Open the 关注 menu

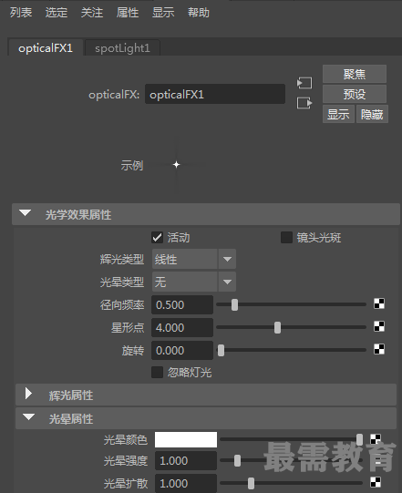[x=92, y=13]
